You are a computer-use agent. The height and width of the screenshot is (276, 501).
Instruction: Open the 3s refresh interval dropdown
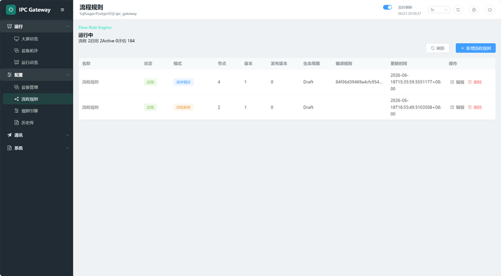pyautogui.click(x=439, y=9)
